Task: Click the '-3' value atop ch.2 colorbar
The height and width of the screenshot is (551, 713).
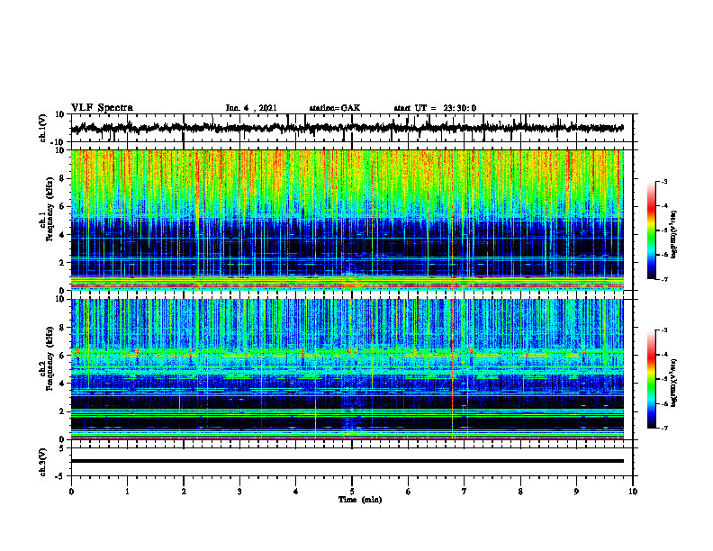Action: click(663, 330)
